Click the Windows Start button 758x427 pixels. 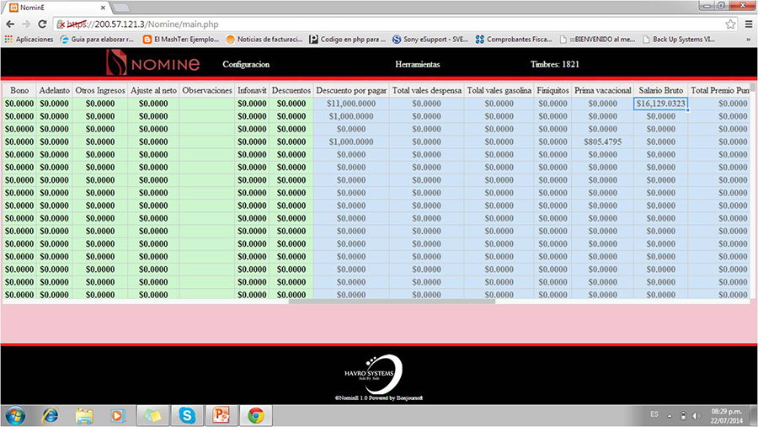pyautogui.click(x=15, y=414)
